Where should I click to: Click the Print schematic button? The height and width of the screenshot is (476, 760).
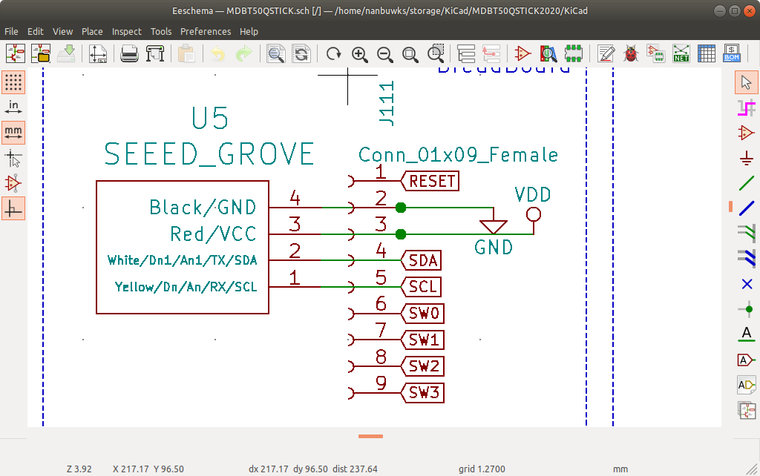(x=129, y=53)
